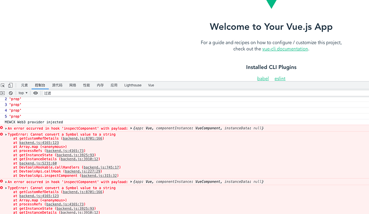This screenshot has height=214, width=369.
Task: Open first trace's backend.js:4165:73 link
Action: click(65, 151)
